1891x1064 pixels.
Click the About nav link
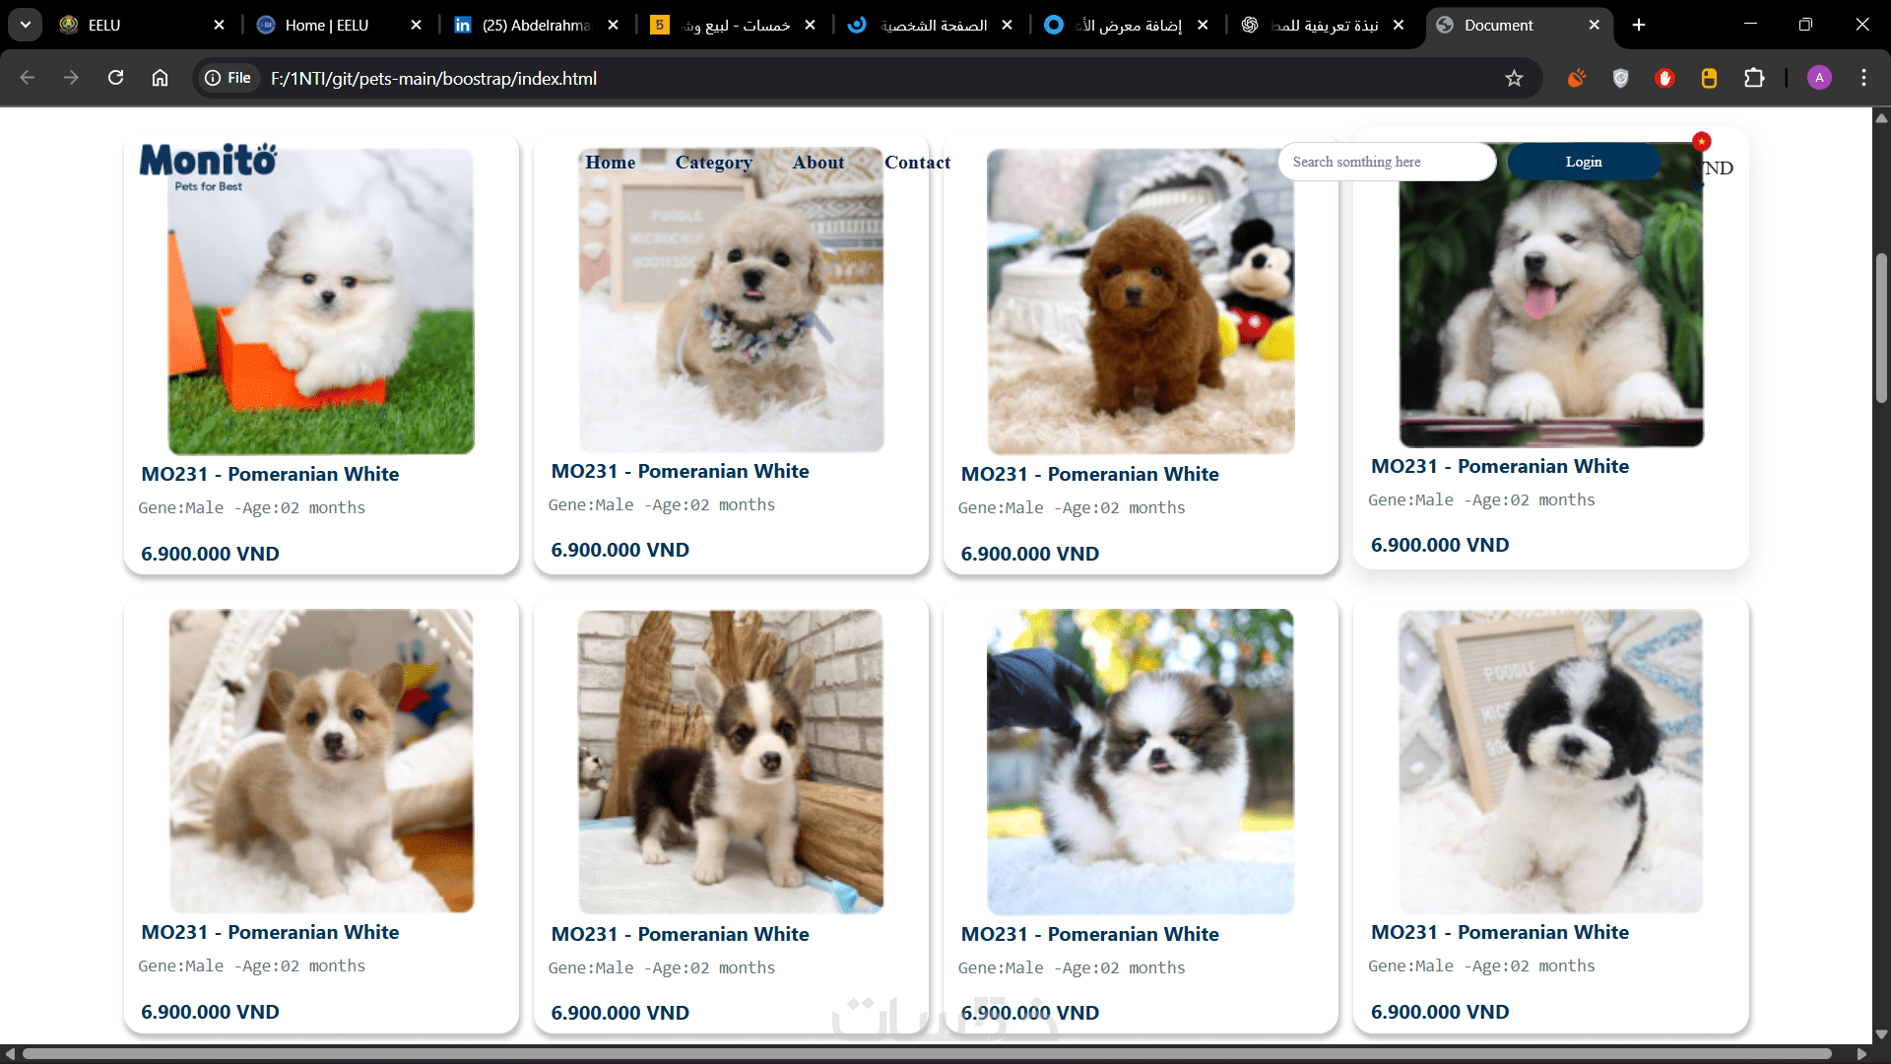[x=817, y=163]
